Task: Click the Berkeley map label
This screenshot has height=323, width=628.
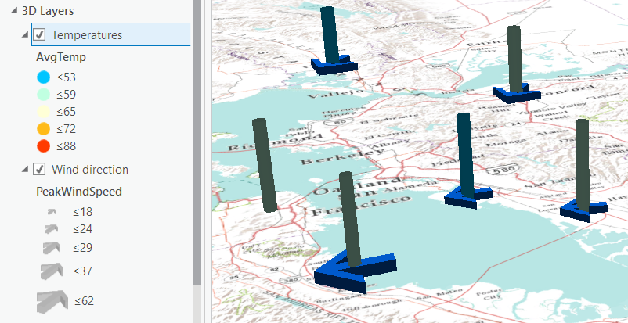Action: coord(342,156)
